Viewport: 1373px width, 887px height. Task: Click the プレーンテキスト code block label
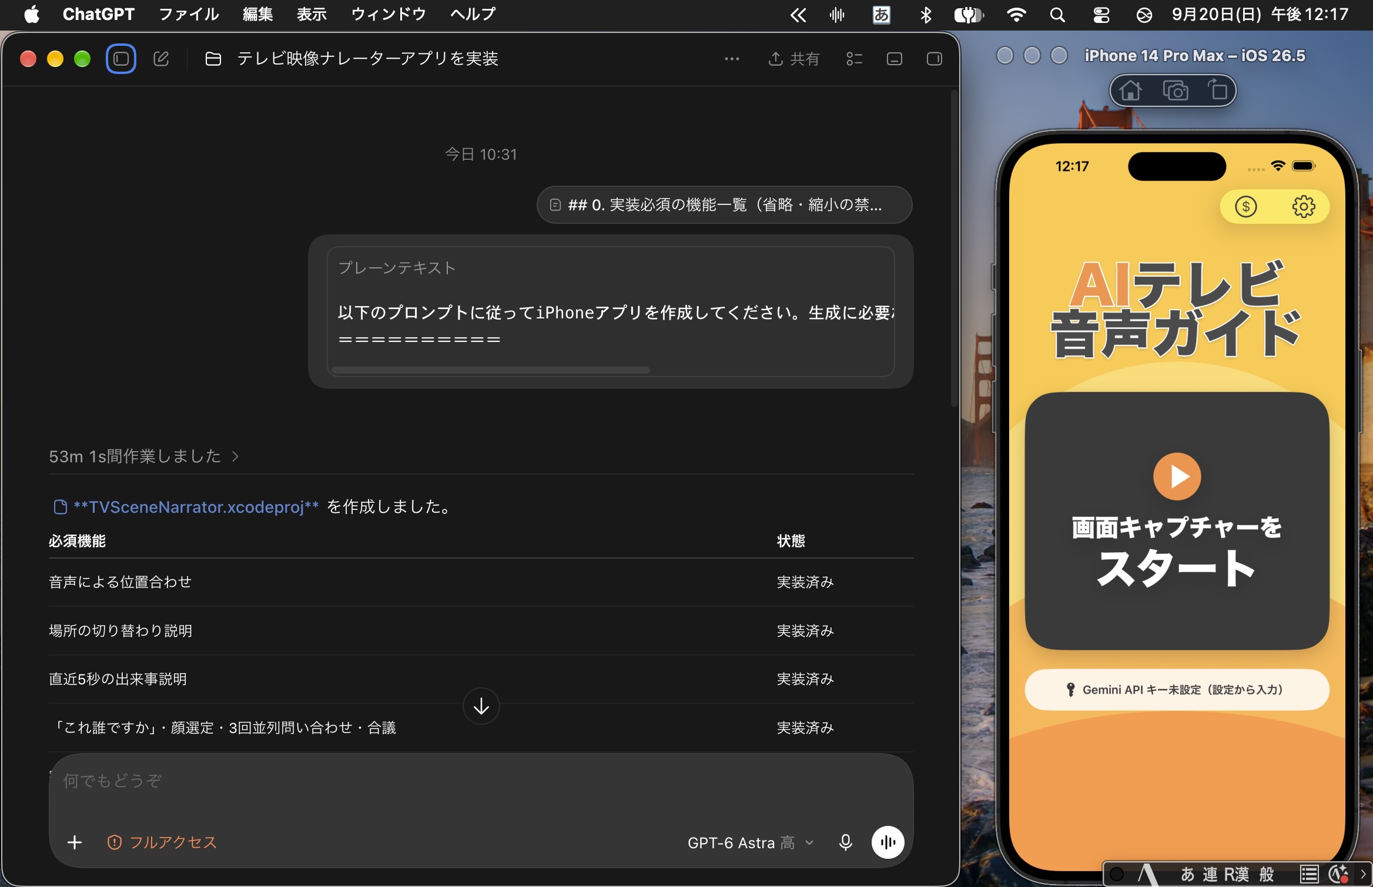point(397,268)
